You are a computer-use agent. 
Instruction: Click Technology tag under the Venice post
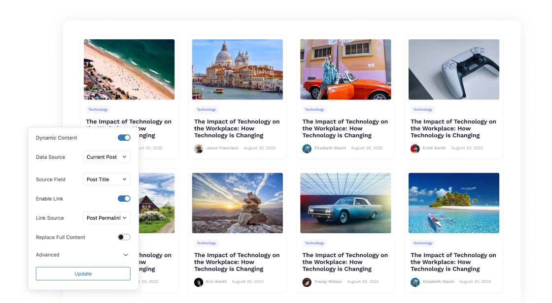click(x=206, y=110)
